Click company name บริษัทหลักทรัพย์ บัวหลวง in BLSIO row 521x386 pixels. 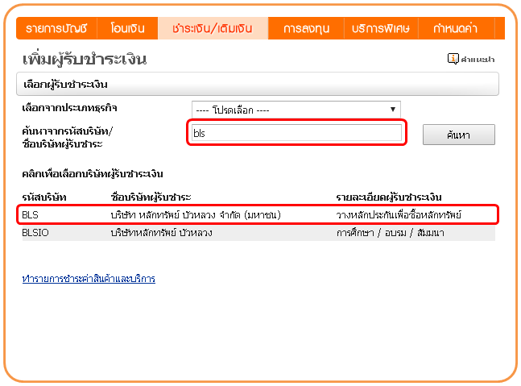pos(162,232)
